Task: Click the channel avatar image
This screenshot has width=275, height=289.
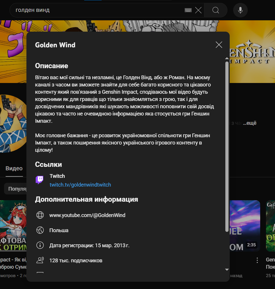Action: [x=13, y=124]
